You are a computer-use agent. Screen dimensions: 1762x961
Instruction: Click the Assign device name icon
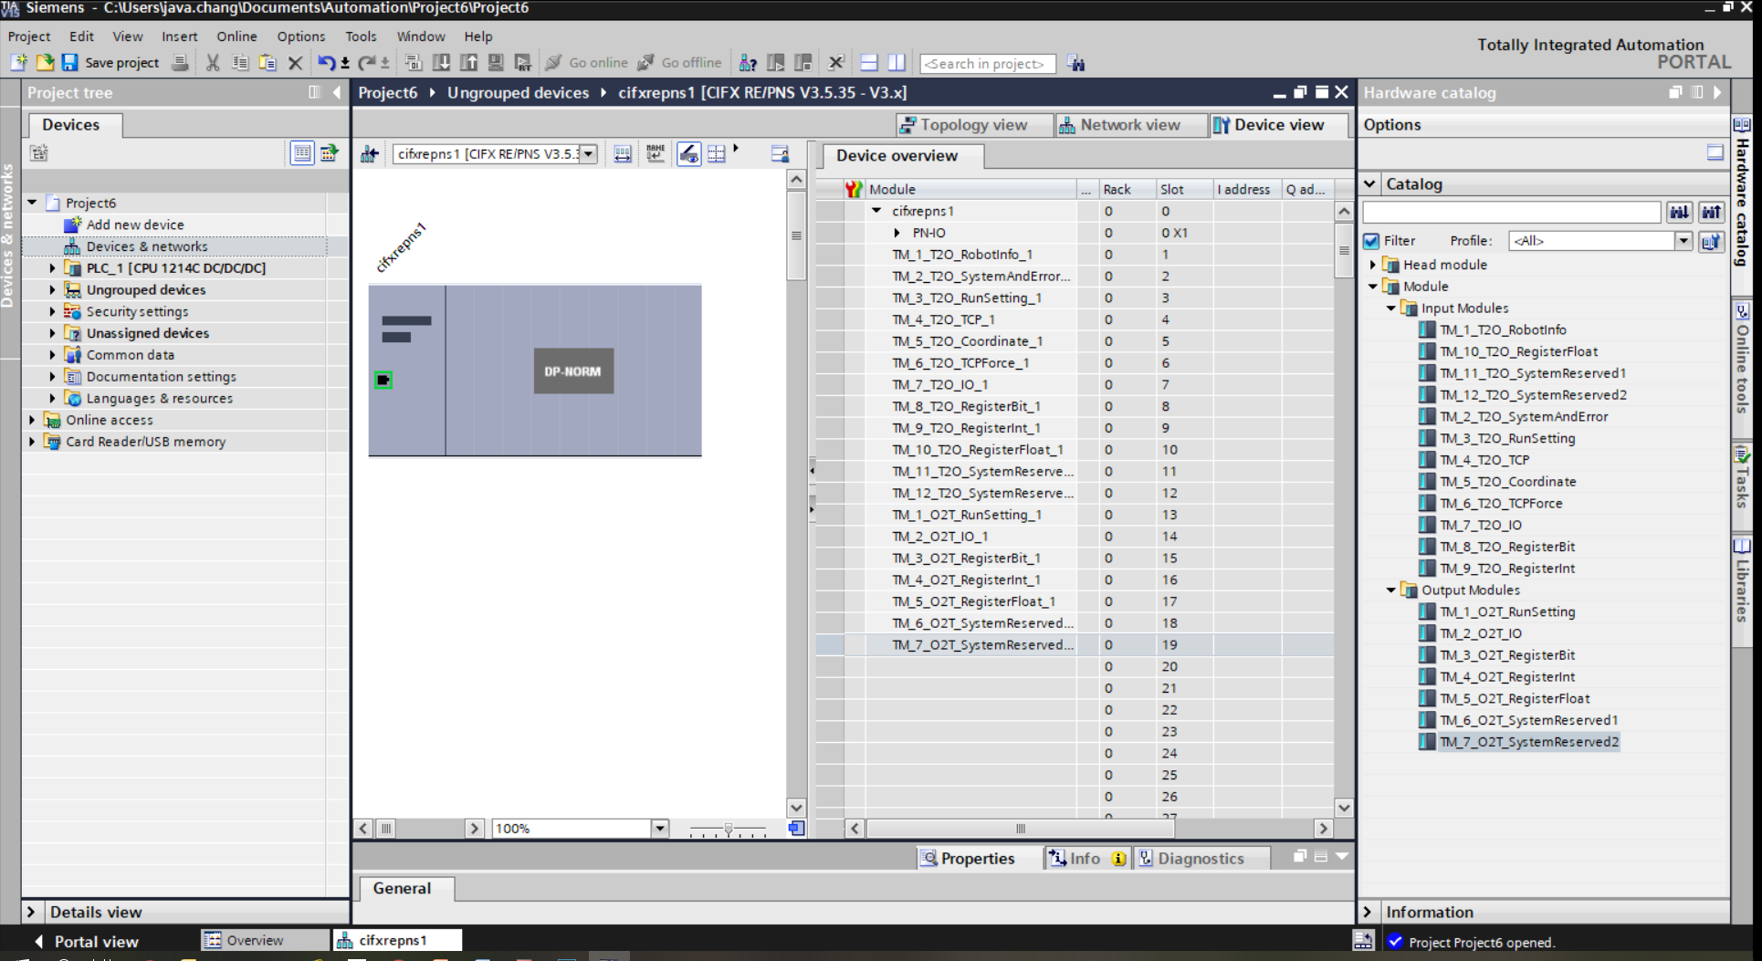coord(656,153)
